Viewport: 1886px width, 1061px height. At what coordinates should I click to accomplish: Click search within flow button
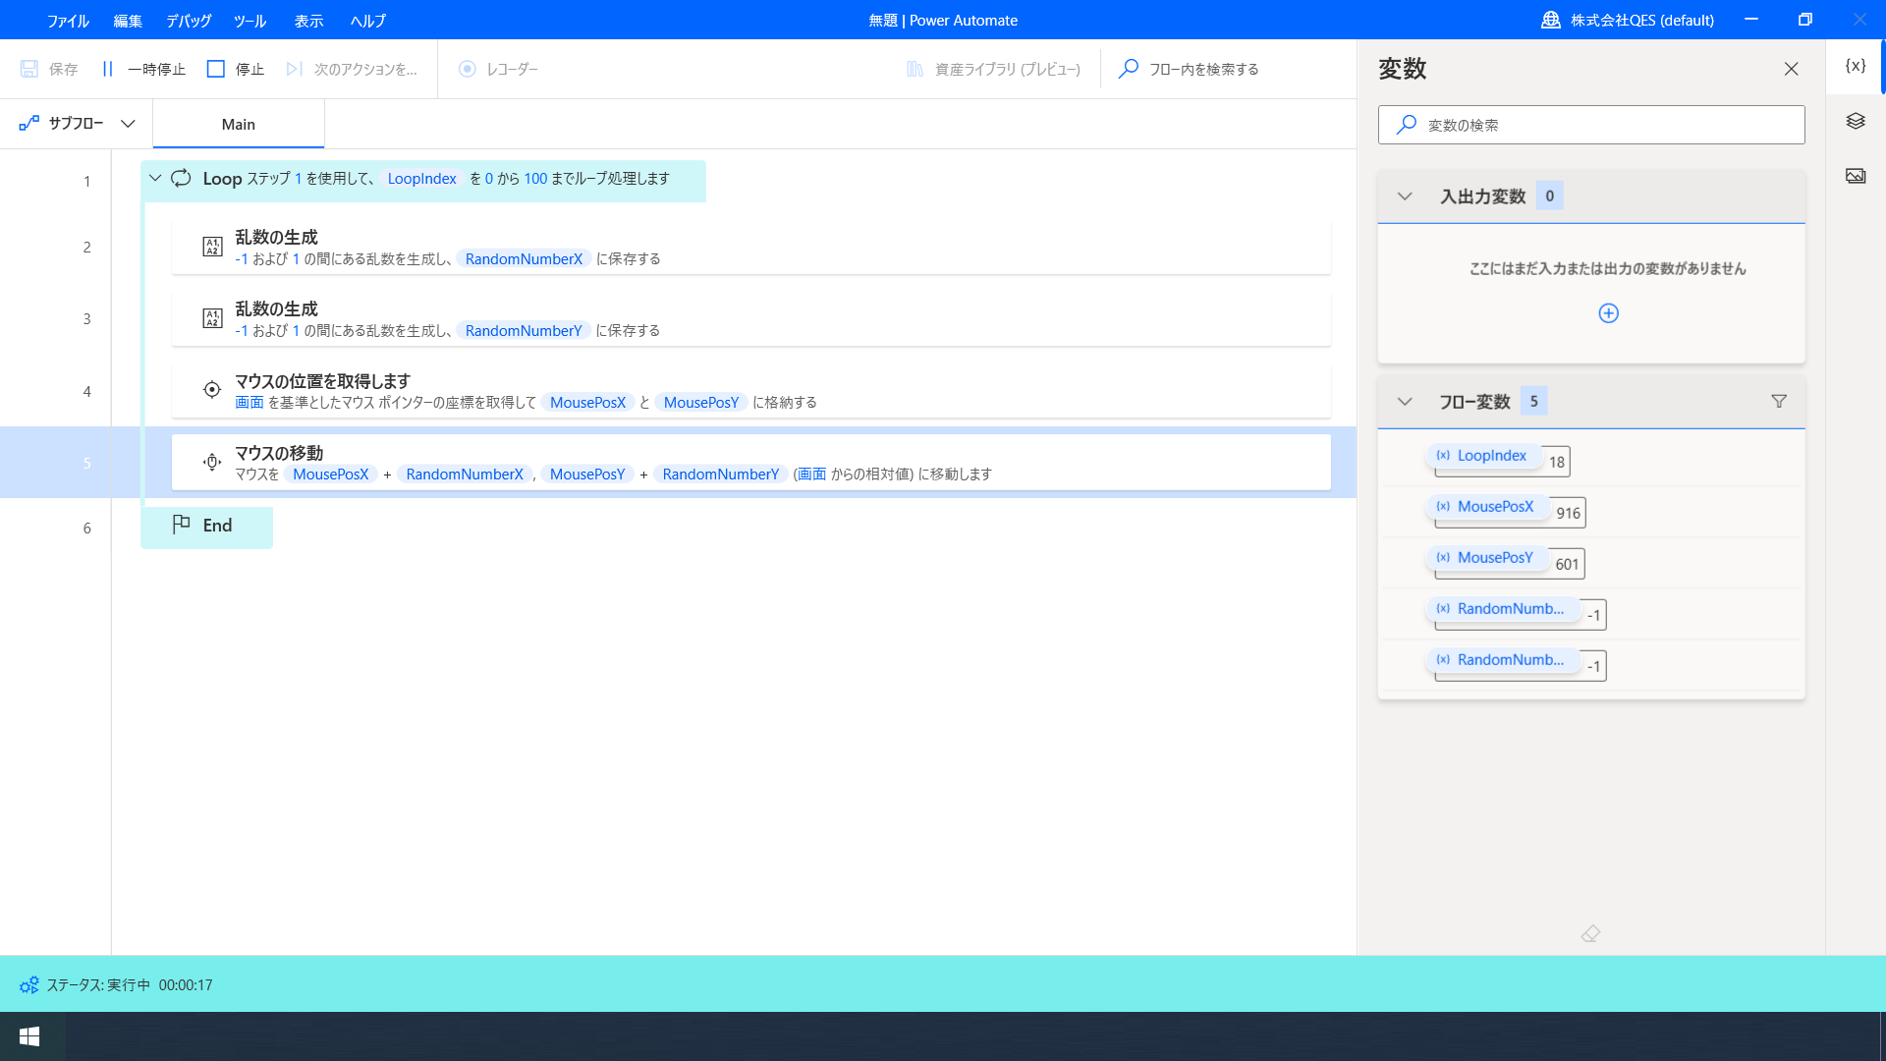tap(1190, 69)
